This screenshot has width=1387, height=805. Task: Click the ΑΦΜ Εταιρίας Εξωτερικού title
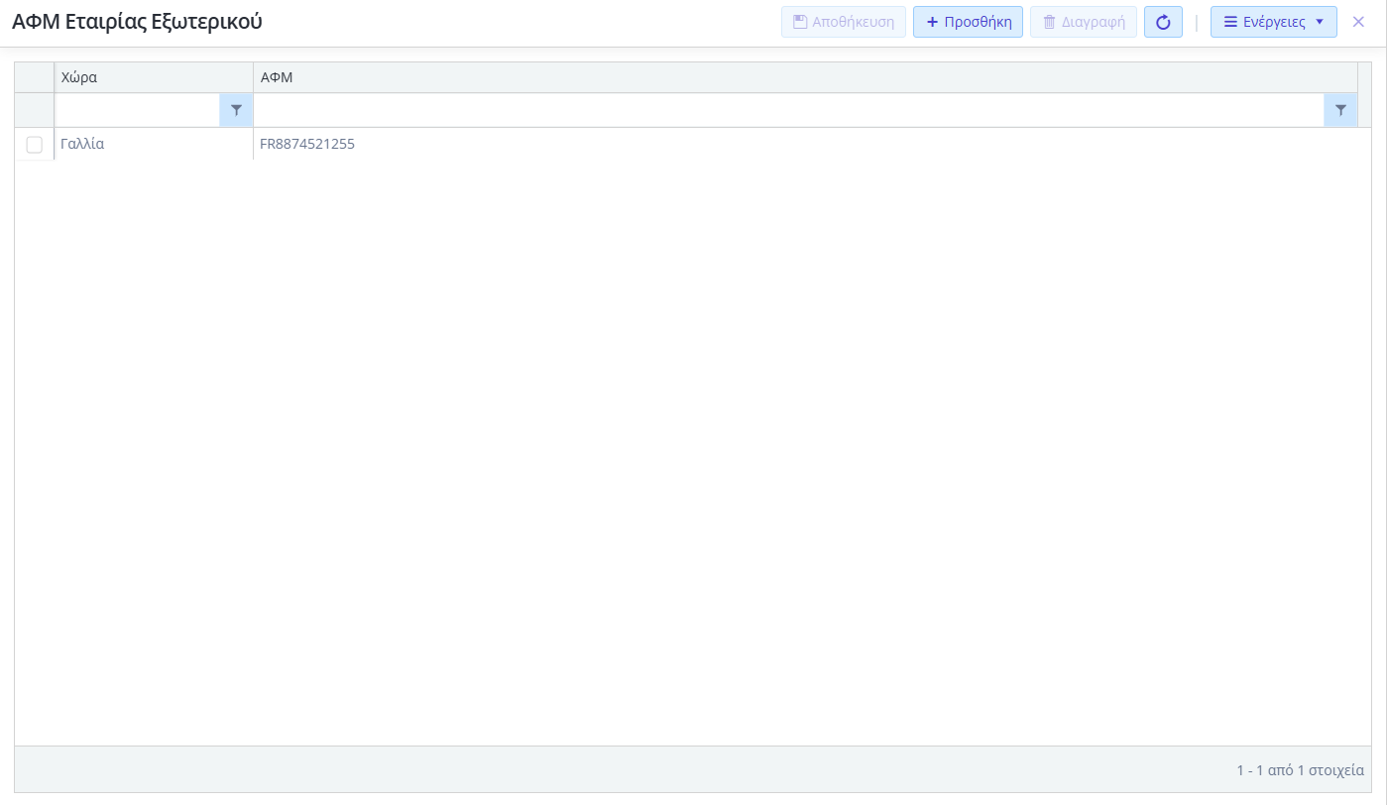point(137,22)
